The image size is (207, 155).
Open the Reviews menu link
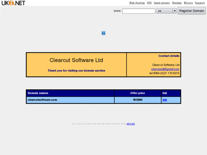177,3
